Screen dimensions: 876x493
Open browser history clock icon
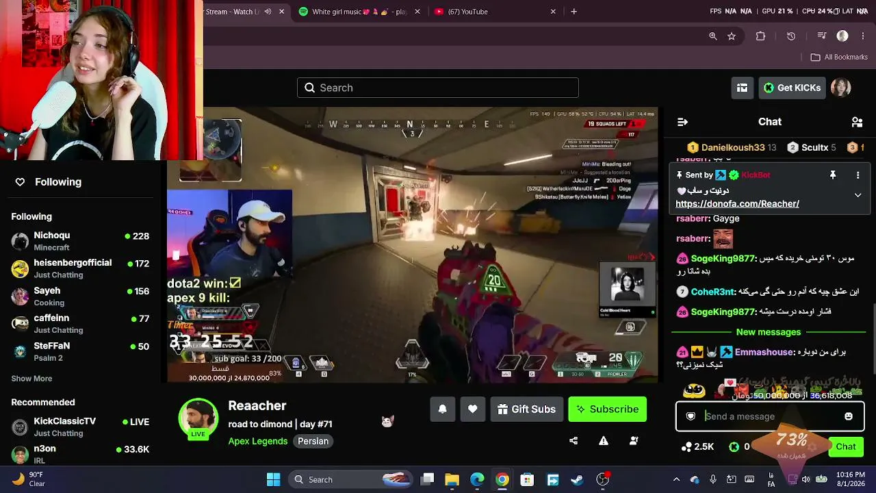point(791,36)
